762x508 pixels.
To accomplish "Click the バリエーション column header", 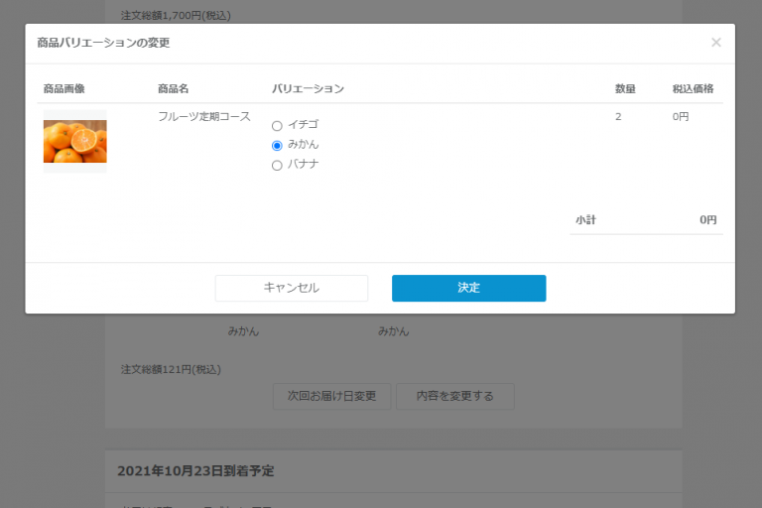I will pos(308,89).
